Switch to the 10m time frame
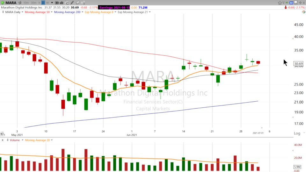The height and width of the screenshot is (172, 306). click(26, 3)
